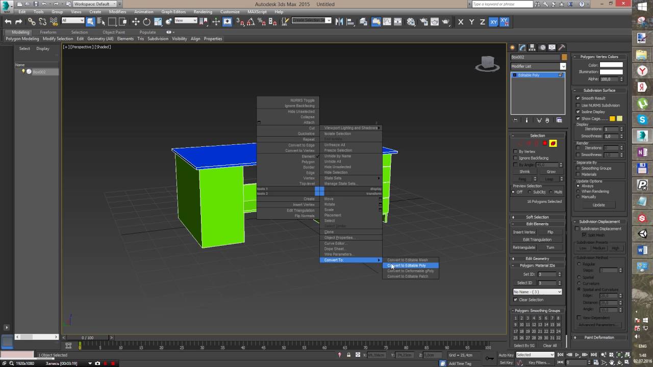The height and width of the screenshot is (367, 653).
Task: Expand the Paint Deformation rollout
Action: tap(599, 337)
